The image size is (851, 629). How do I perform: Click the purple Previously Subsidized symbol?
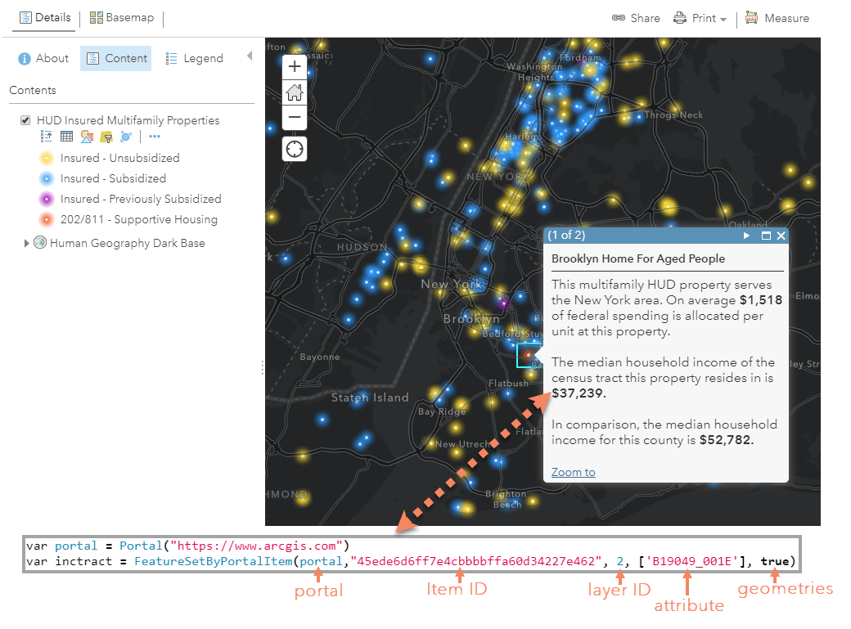47,200
